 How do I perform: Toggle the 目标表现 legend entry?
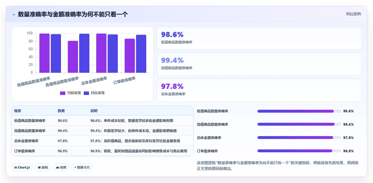coord(94,93)
